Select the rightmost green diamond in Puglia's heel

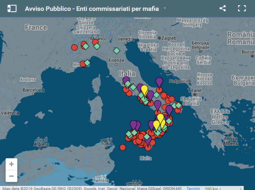point(178,105)
